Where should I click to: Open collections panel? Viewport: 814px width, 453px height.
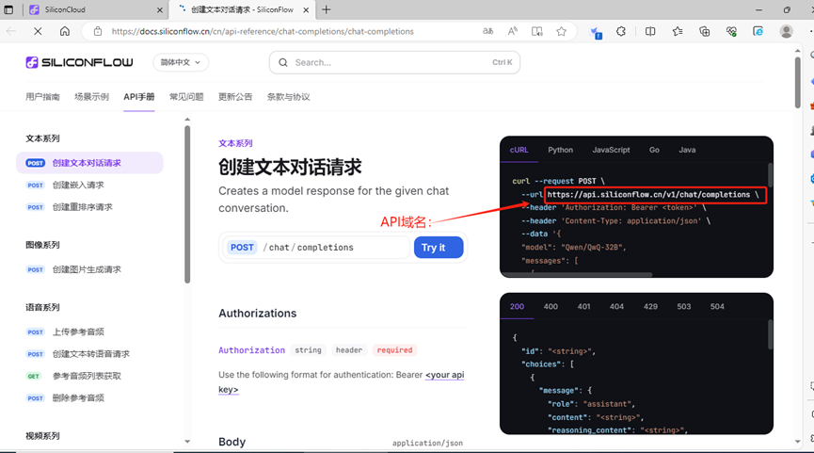(x=705, y=31)
